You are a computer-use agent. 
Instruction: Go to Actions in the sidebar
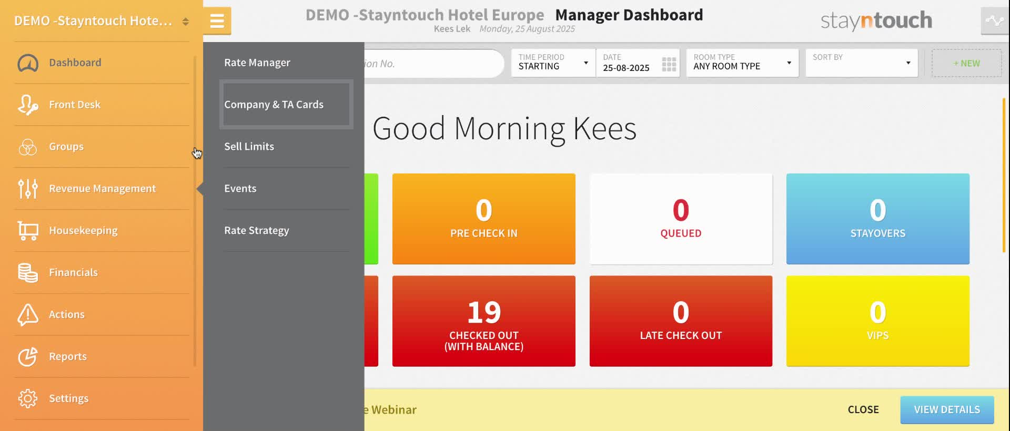[x=102, y=314]
